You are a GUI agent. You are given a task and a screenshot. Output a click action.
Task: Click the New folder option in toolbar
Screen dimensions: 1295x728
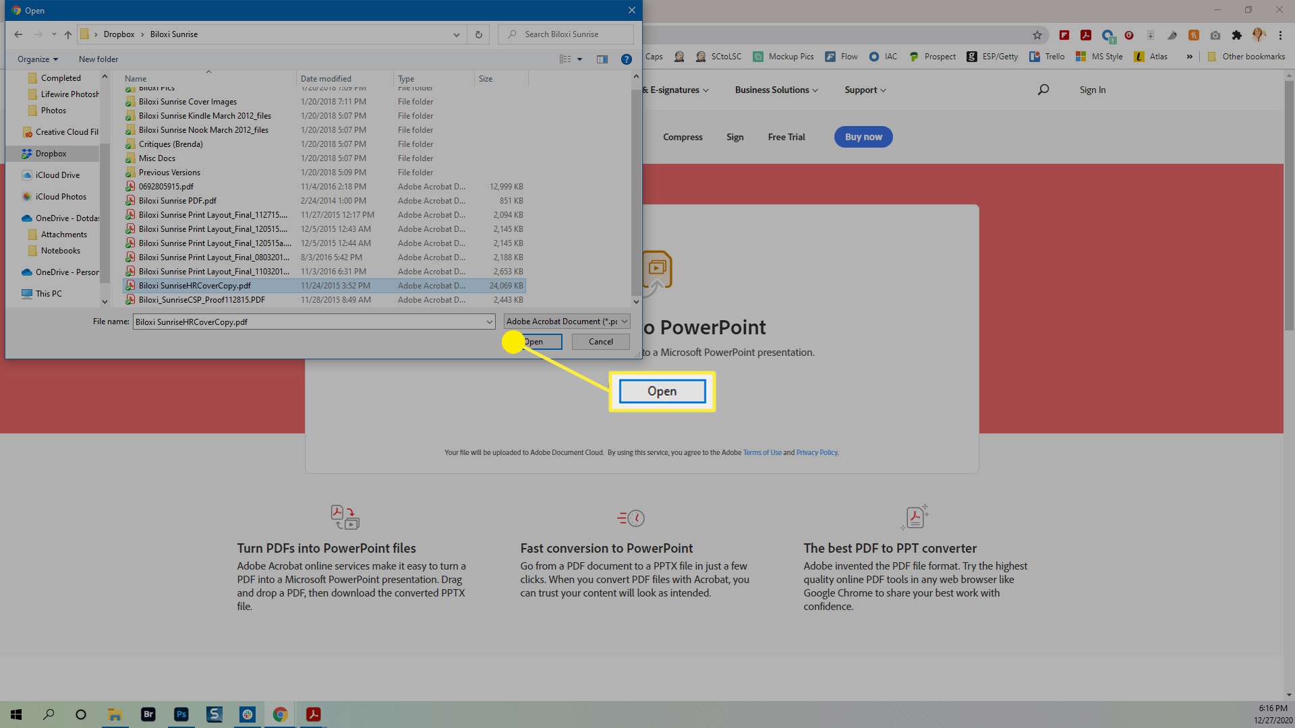(98, 59)
